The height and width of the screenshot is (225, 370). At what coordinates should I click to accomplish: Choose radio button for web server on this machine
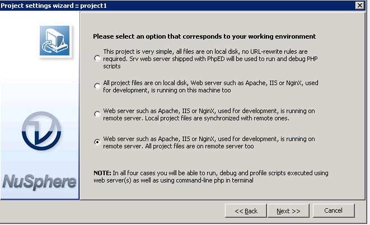pos(98,86)
